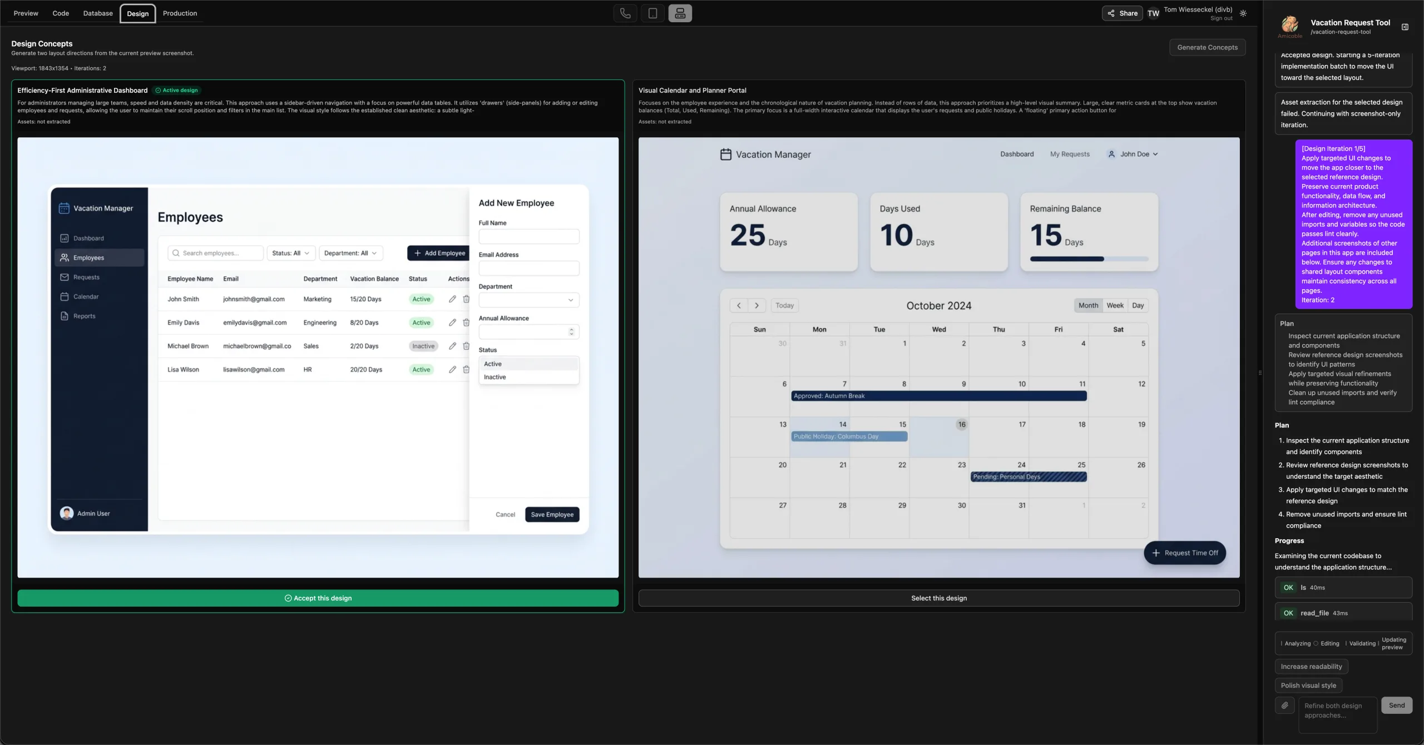The image size is (1424, 745).
Task: Click the Amicable app logo
Action: click(1289, 25)
